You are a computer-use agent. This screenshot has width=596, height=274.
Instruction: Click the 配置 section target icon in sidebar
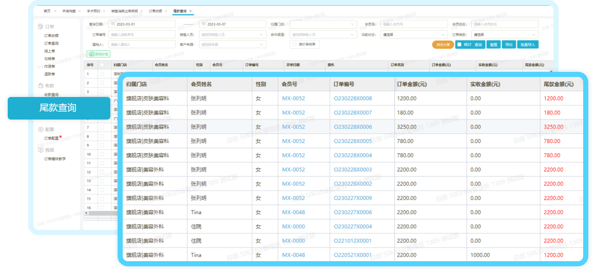pos(41,129)
